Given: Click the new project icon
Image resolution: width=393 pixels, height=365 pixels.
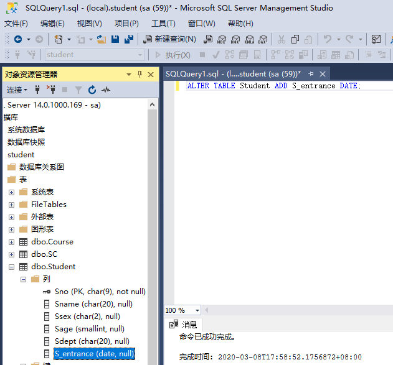Looking at the screenshot, I should (x=59, y=39).
